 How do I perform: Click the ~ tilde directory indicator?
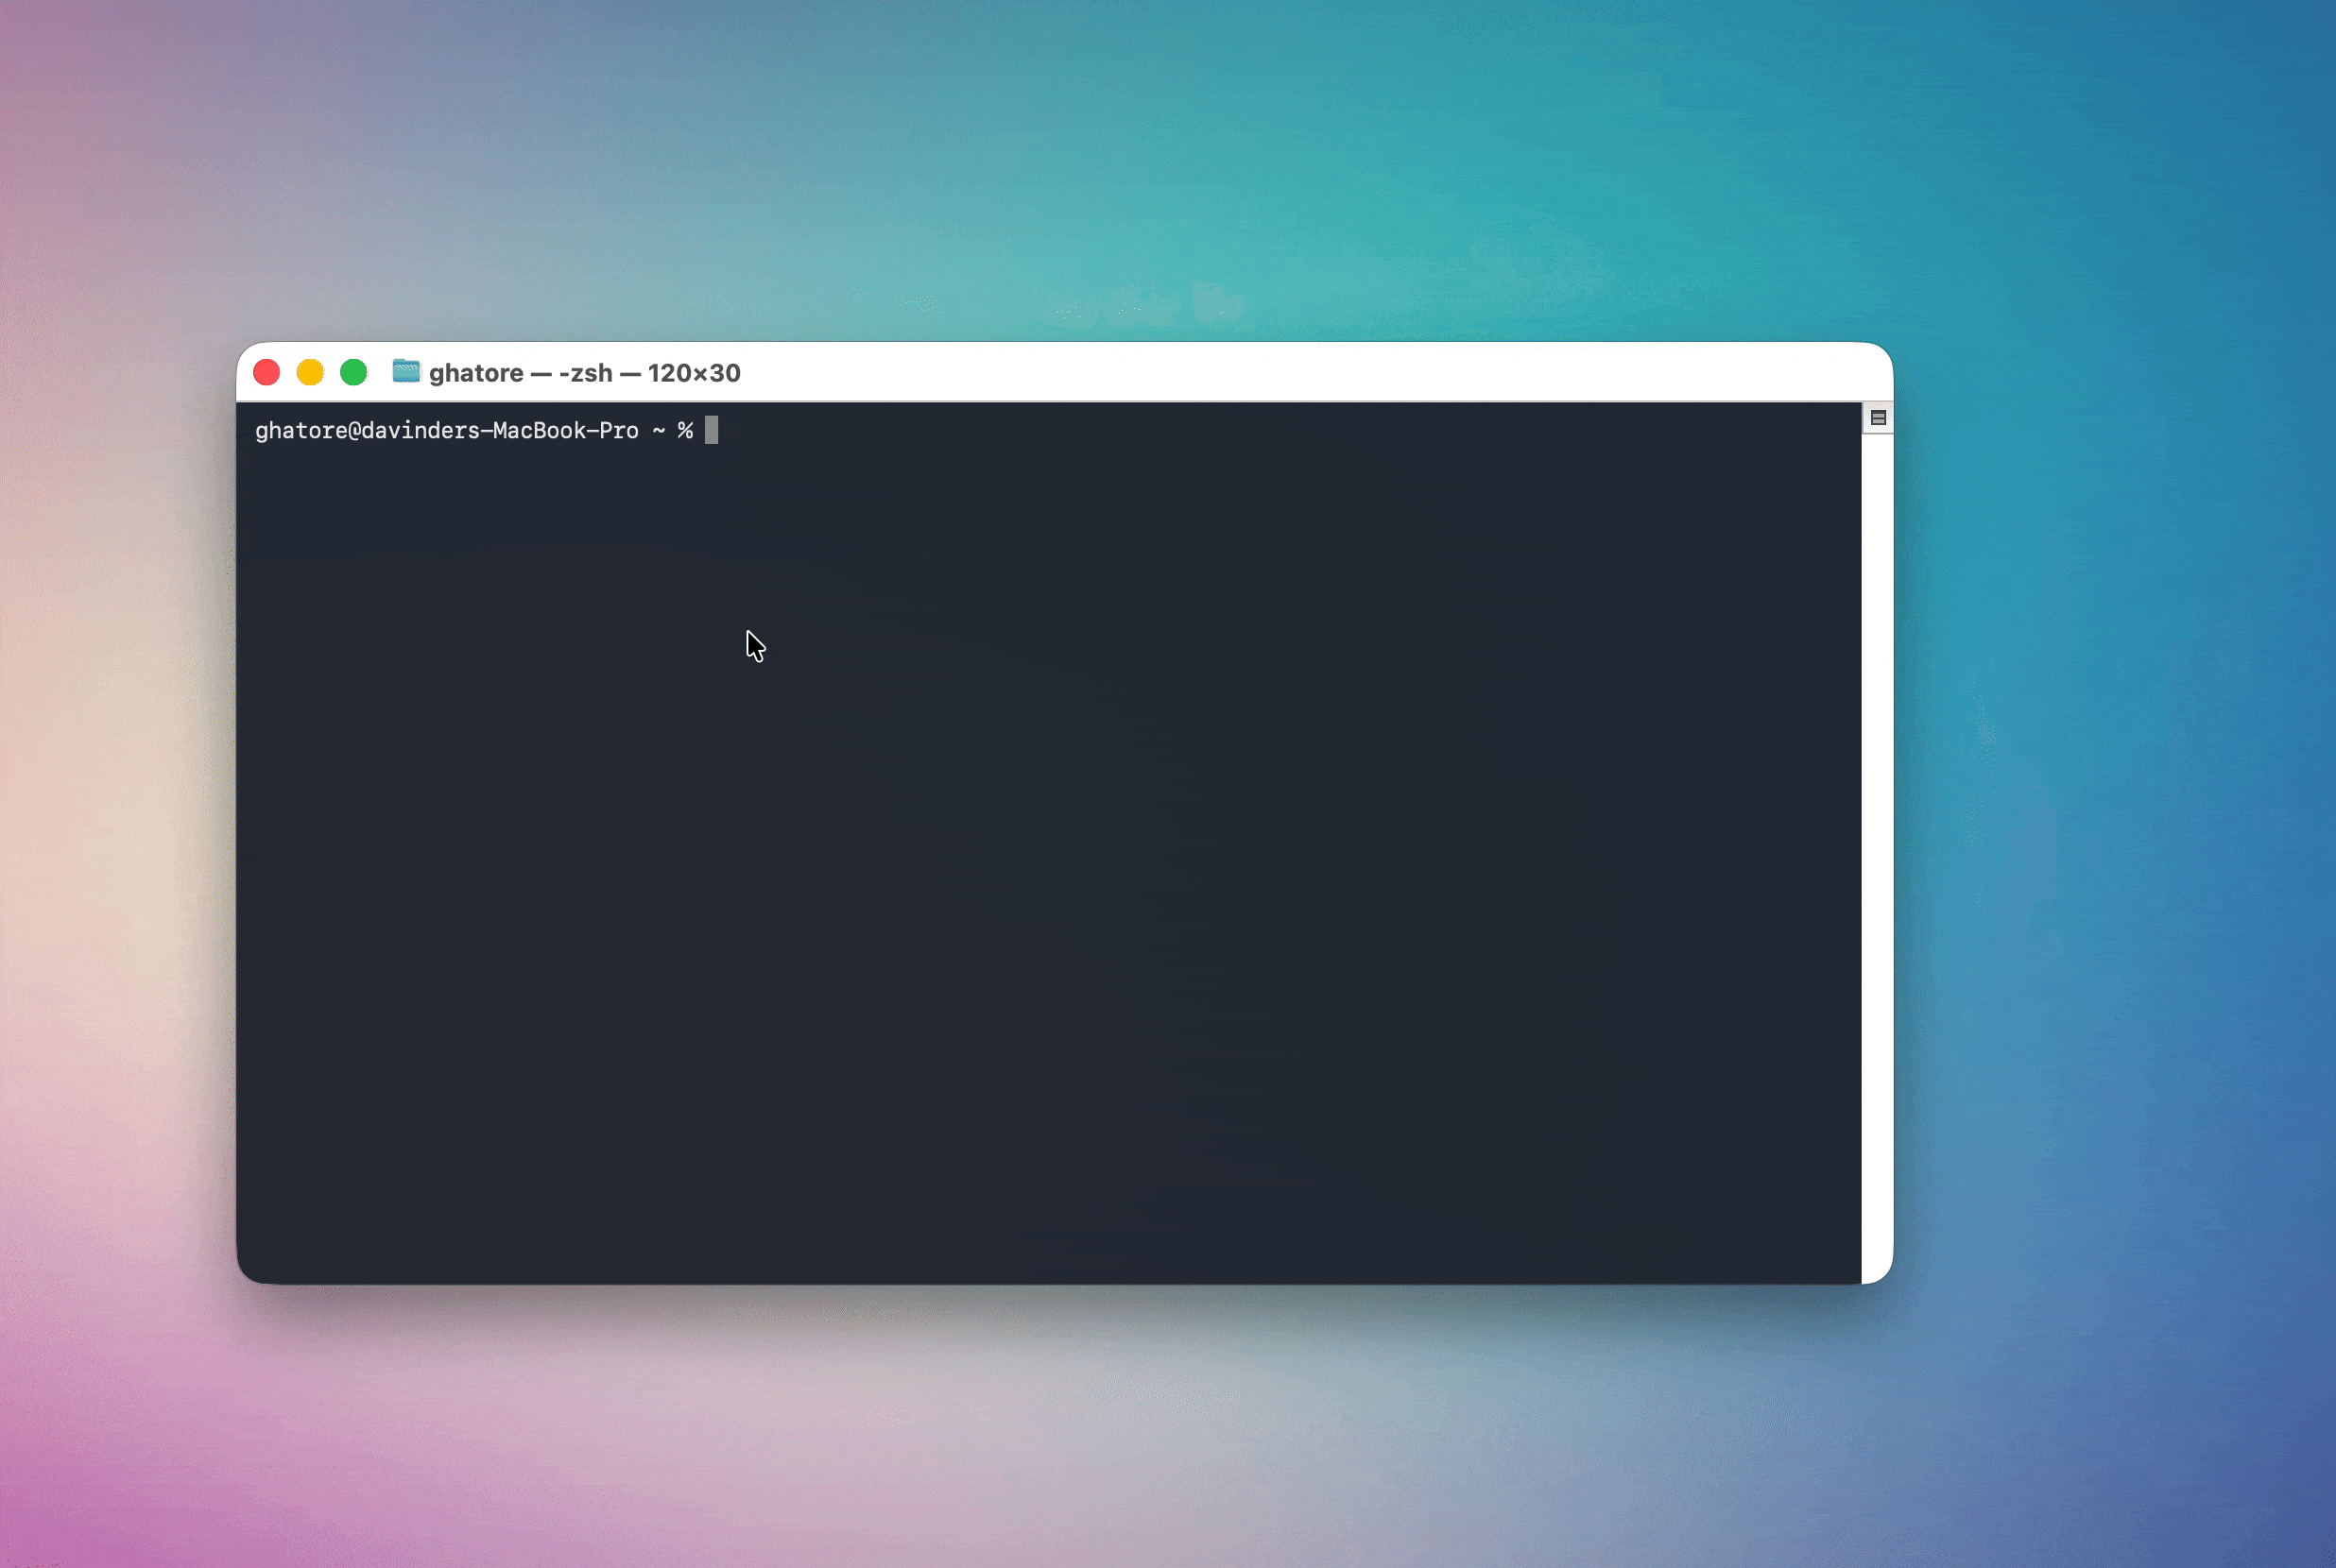click(660, 431)
